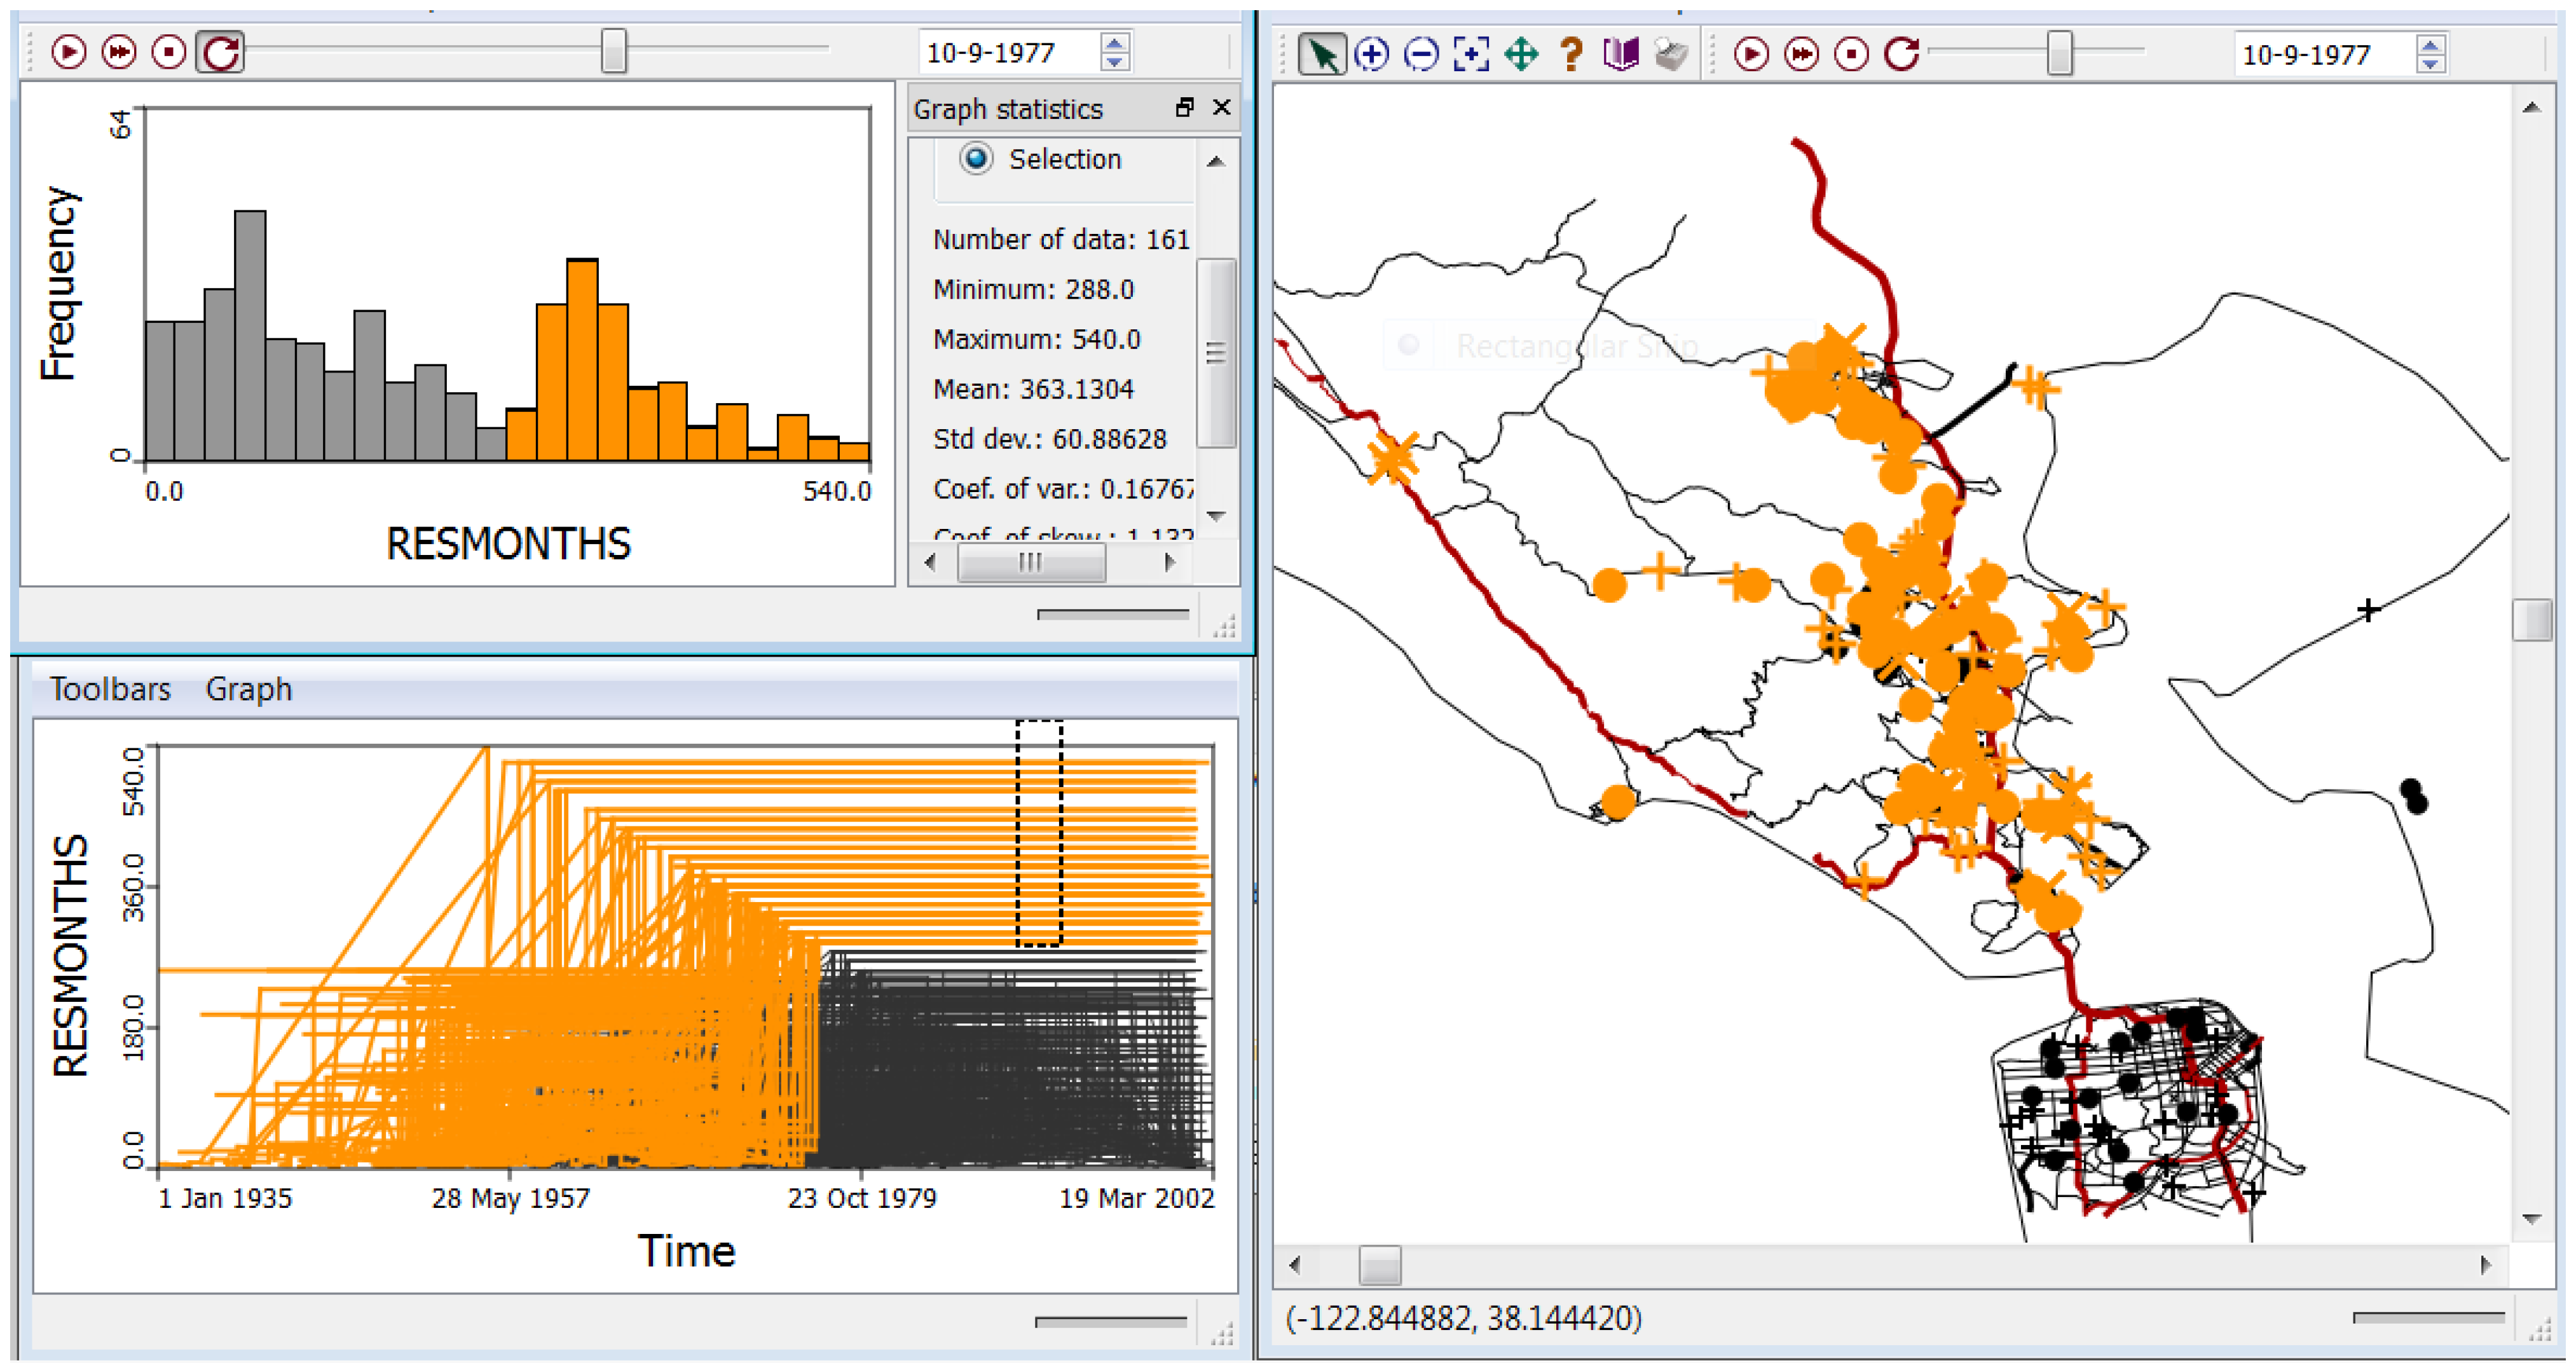Toggle the loop button in histogram toolbar
Screen dimensions: 2576x1370
coord(220,52)
